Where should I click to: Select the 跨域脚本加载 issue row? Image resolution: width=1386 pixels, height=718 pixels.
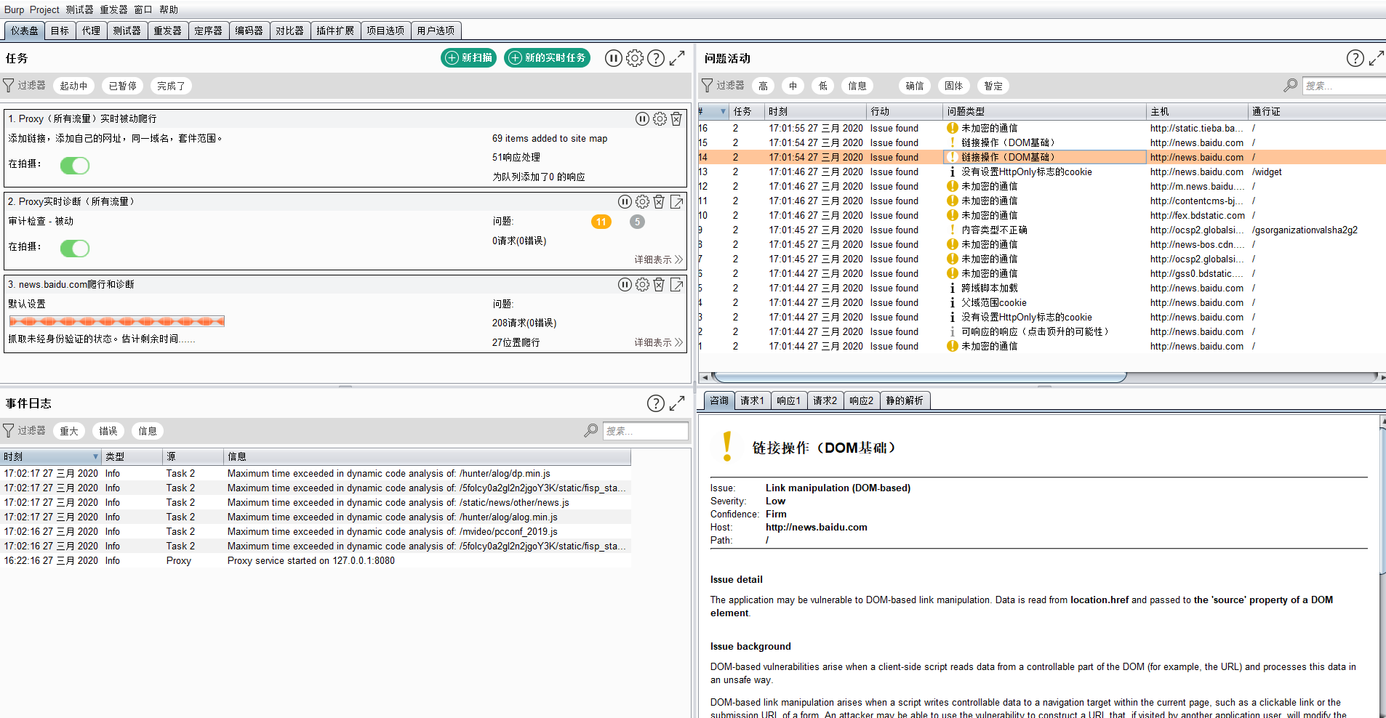tap(1041, 288)
